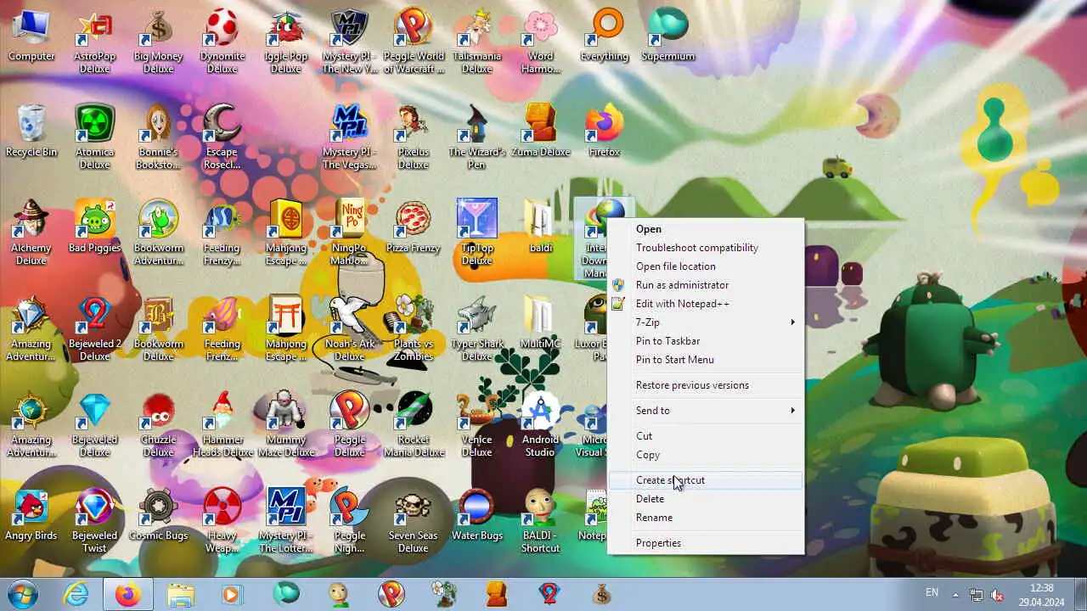Select Peggle World of Warcraft shortcut
The image size is (1087, 611).
pos(414,42)
